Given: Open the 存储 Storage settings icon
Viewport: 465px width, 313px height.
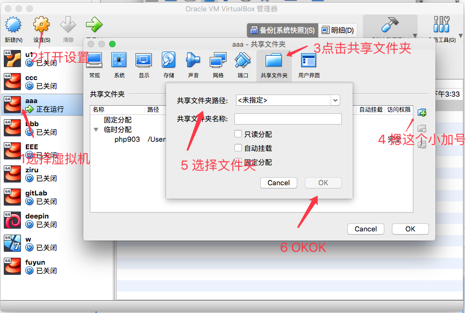Looking at the screenshot, I should click(168, 60).
